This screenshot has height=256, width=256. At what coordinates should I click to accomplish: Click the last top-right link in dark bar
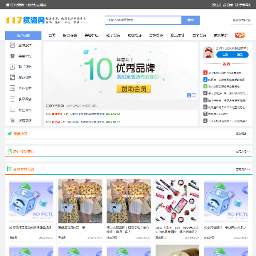[x=243, y=5]
